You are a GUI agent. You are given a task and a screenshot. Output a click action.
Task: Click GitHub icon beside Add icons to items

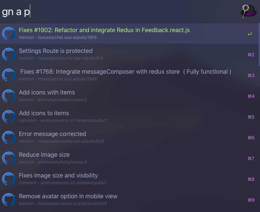9,117
